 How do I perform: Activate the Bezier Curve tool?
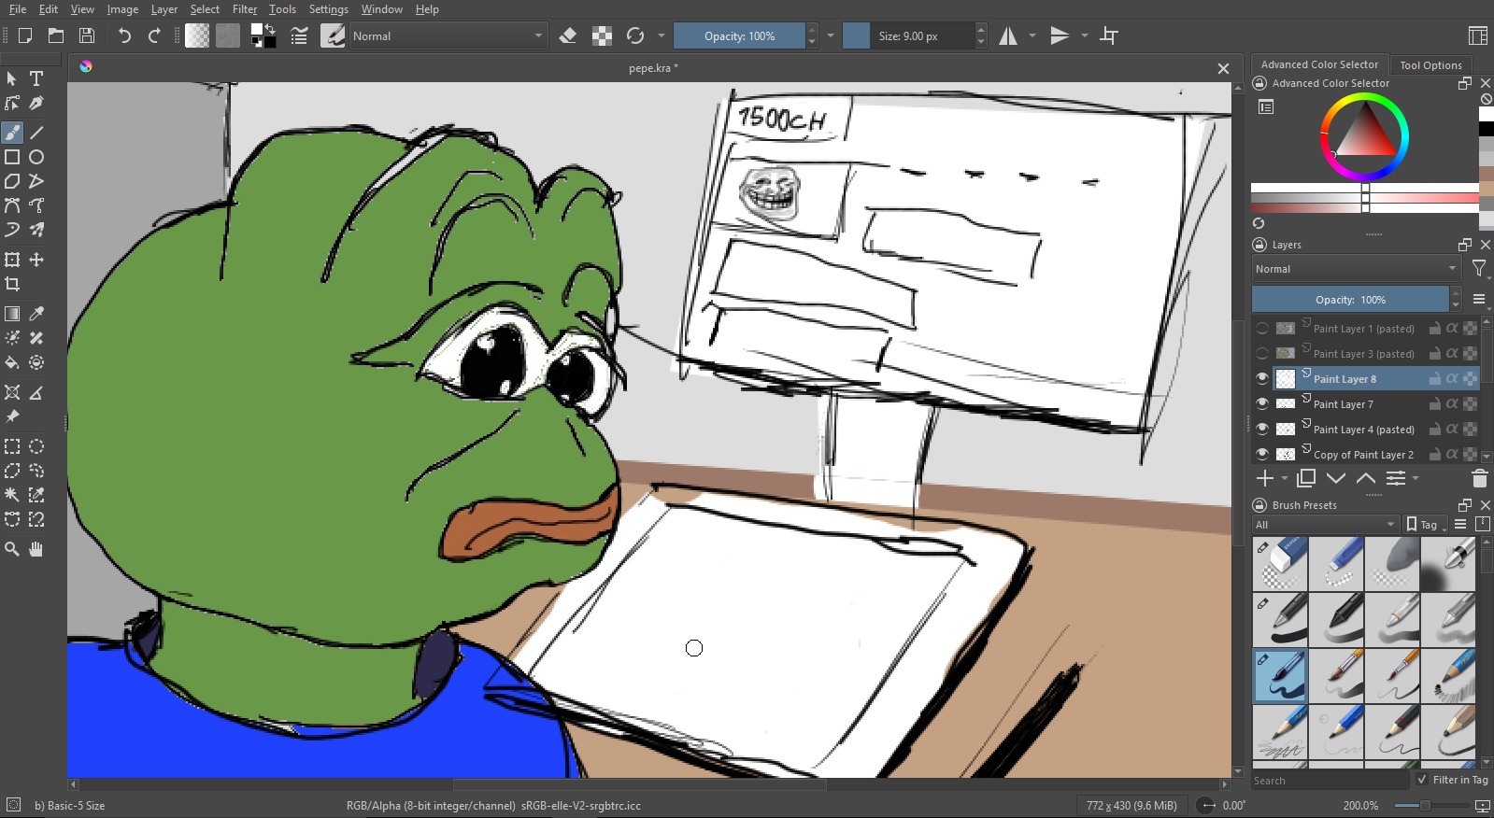12,205
